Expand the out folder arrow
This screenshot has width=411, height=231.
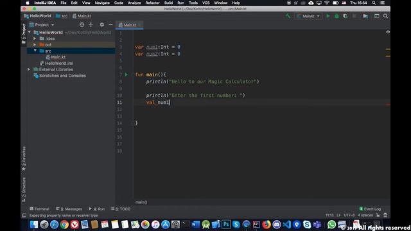coord(35,45)
